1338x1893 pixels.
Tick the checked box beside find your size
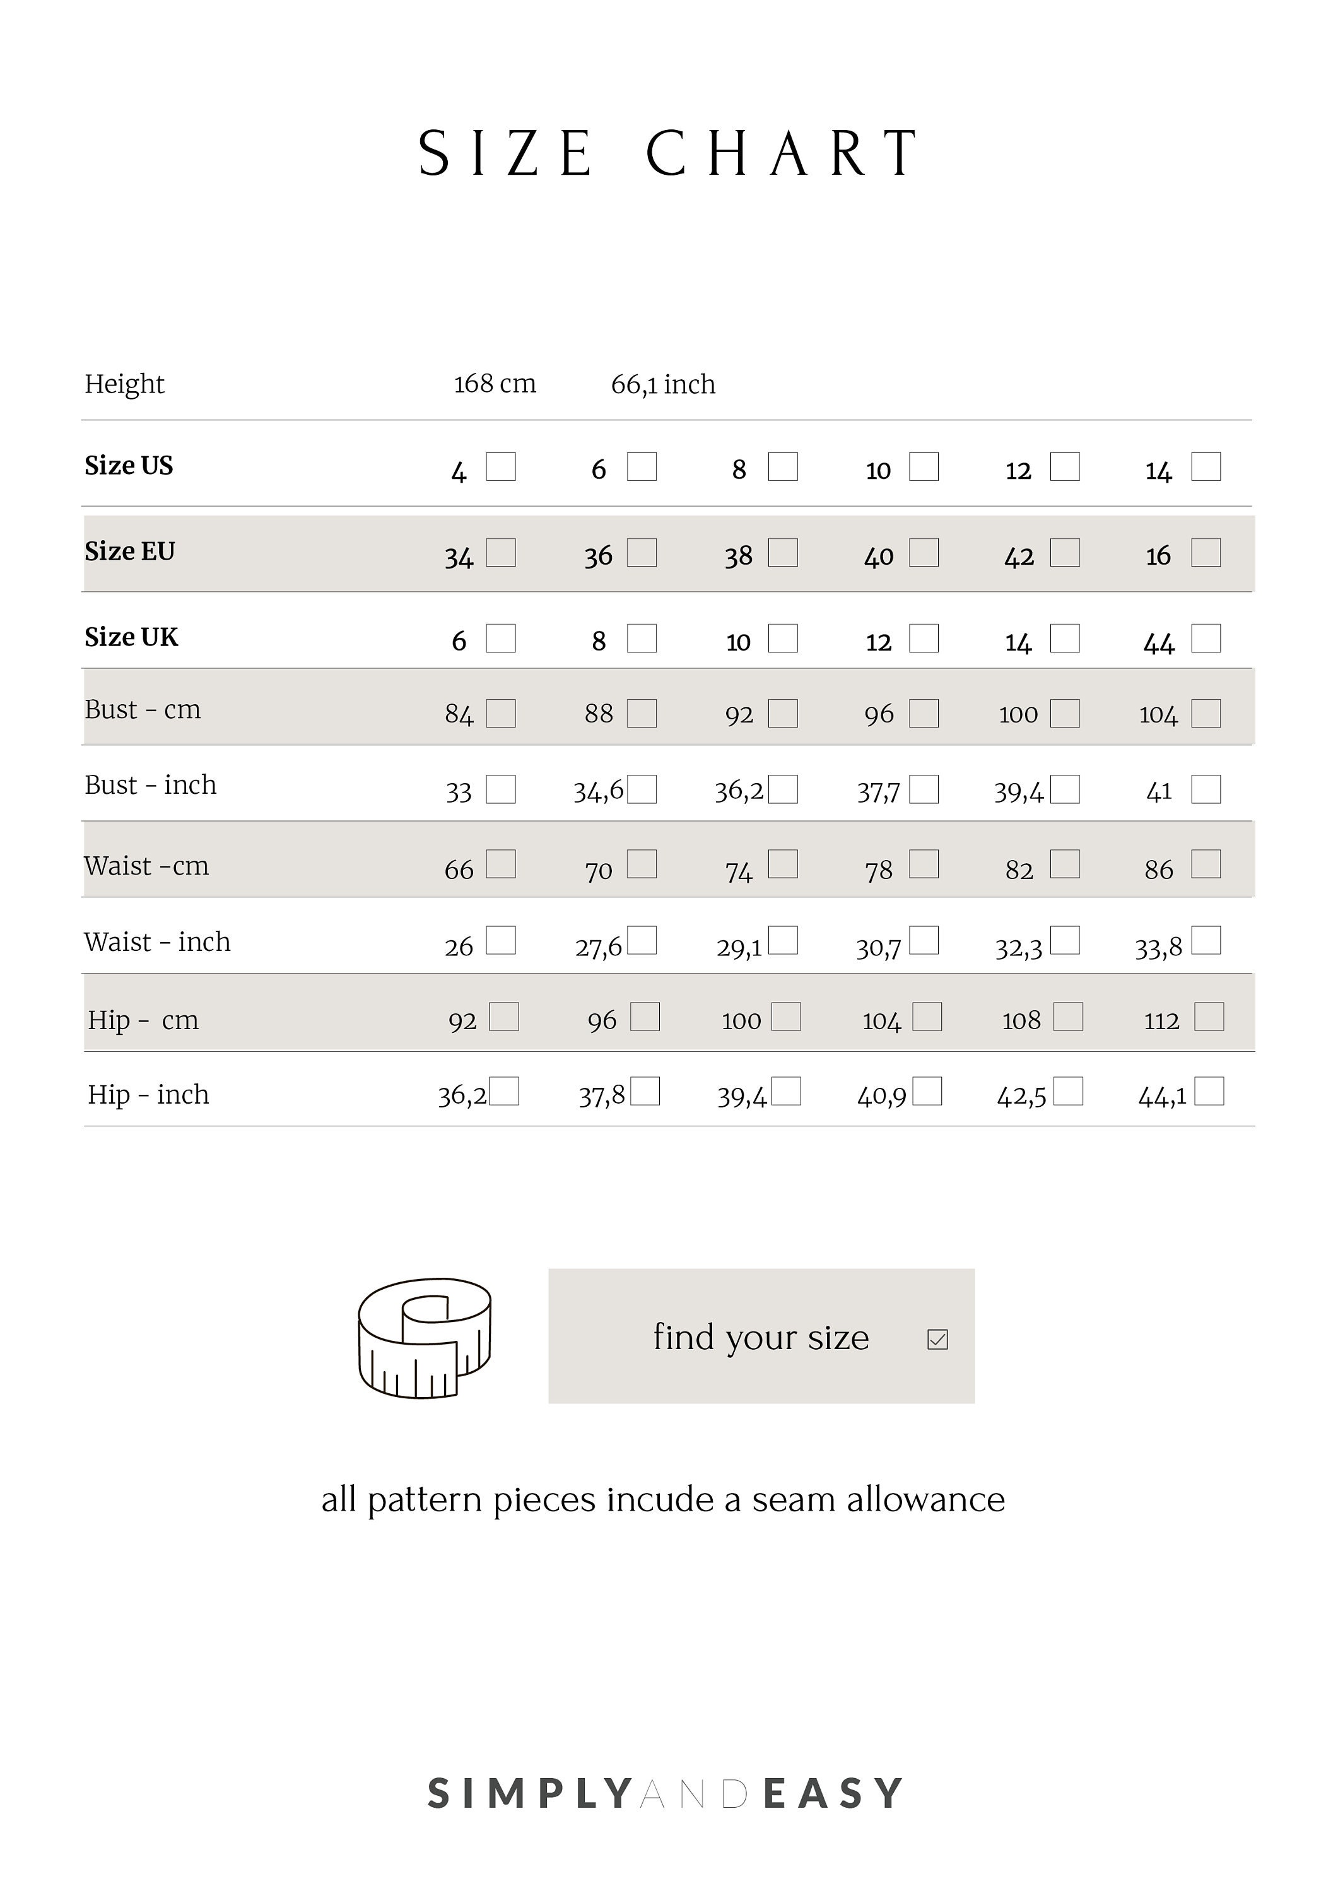pos(937,1339)
